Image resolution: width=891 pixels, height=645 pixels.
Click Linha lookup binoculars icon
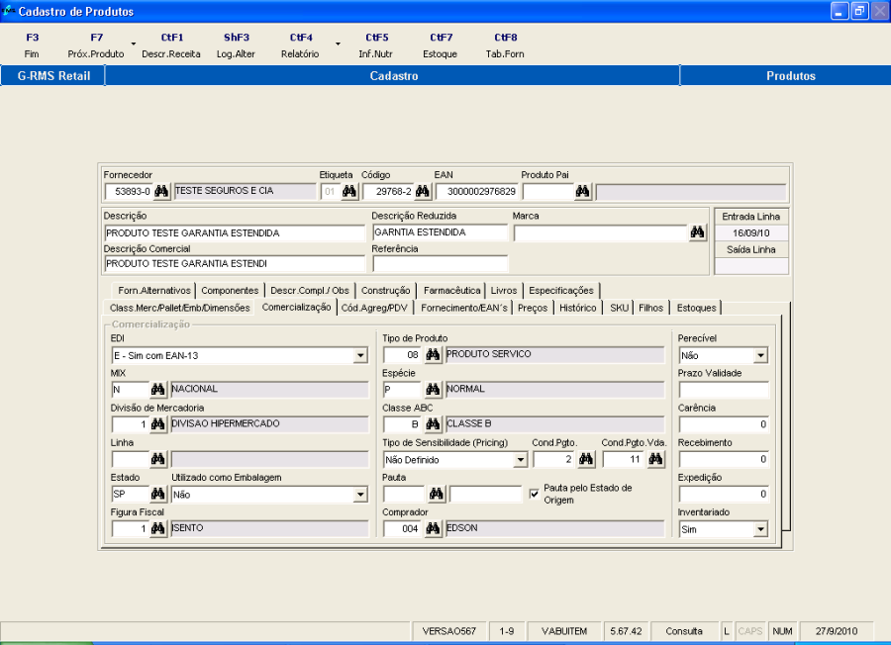click(158, 459)
